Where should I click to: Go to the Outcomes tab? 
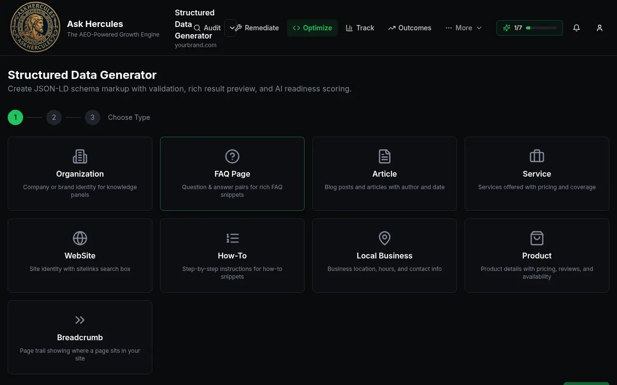(x=410, y=28)
